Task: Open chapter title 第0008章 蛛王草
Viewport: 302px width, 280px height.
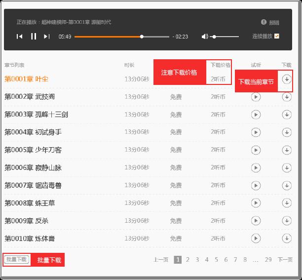Action: click(x=30, y=203)
